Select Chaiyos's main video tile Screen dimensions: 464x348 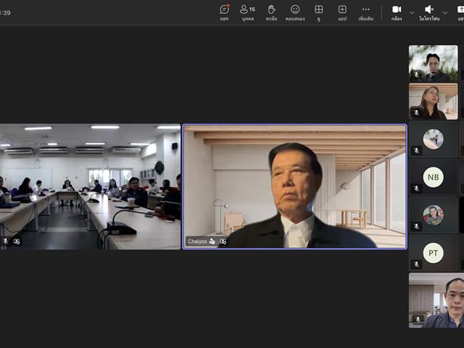pyautogui.click(x=295, y=186)
